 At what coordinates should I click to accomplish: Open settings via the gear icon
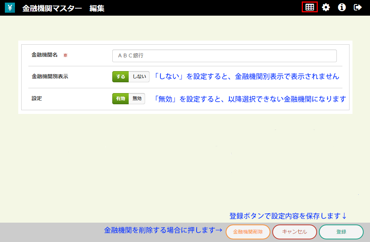[326, 7]
